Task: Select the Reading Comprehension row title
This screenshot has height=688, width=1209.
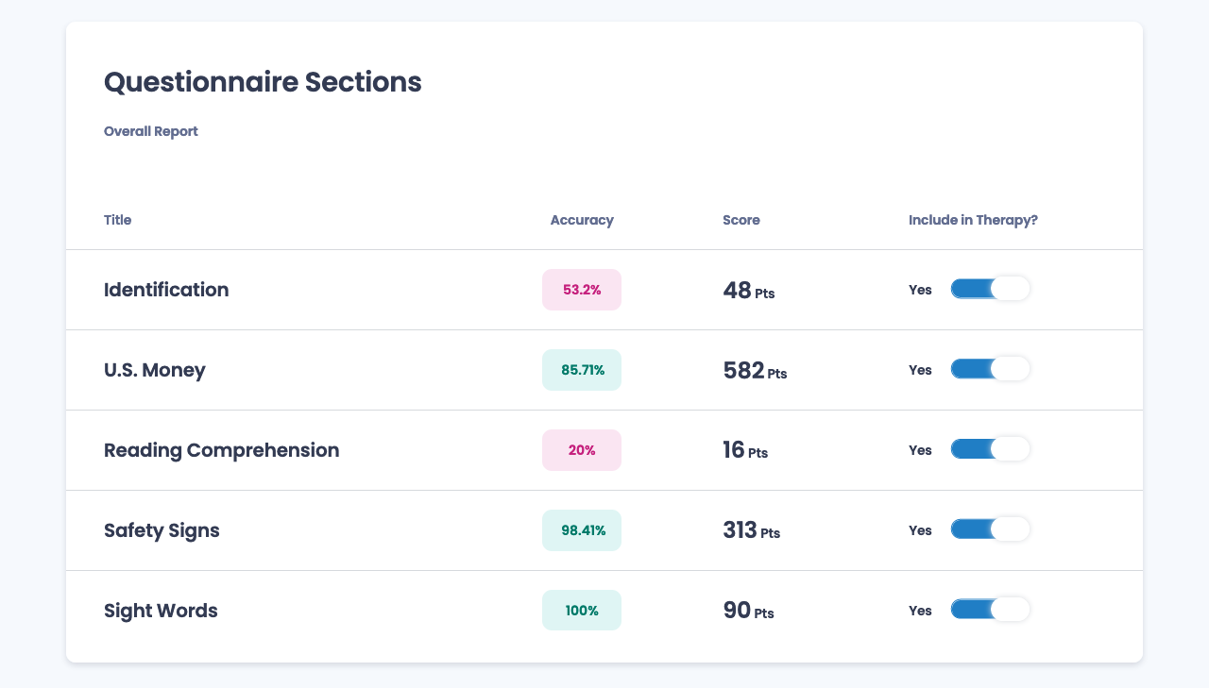Action: coord(221,450)
